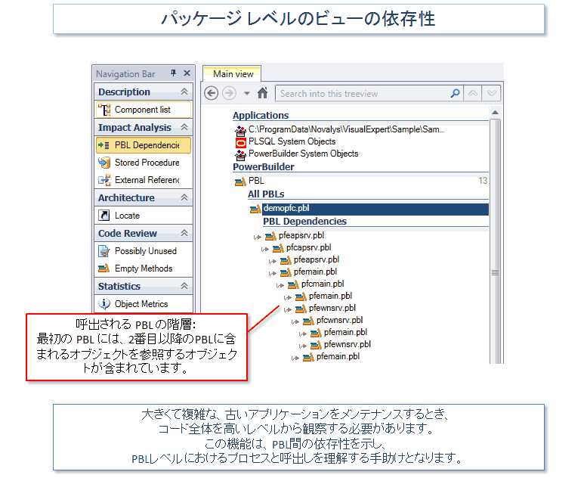587x478 pixels.
Task: Switch to the Main view tab
Action: [x=233, y=74]
